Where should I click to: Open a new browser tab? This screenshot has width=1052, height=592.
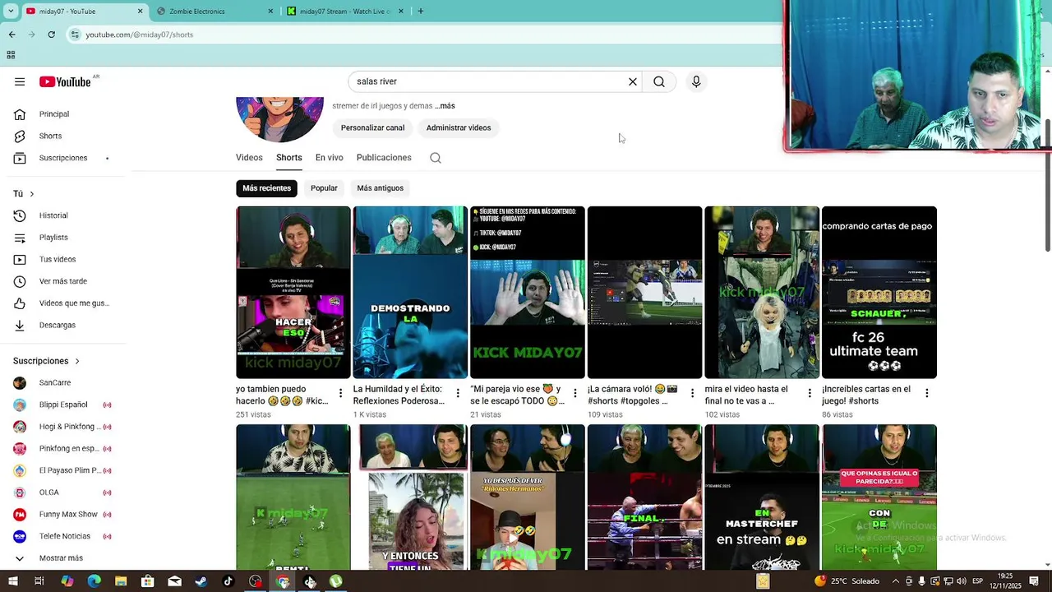(421, 12)
